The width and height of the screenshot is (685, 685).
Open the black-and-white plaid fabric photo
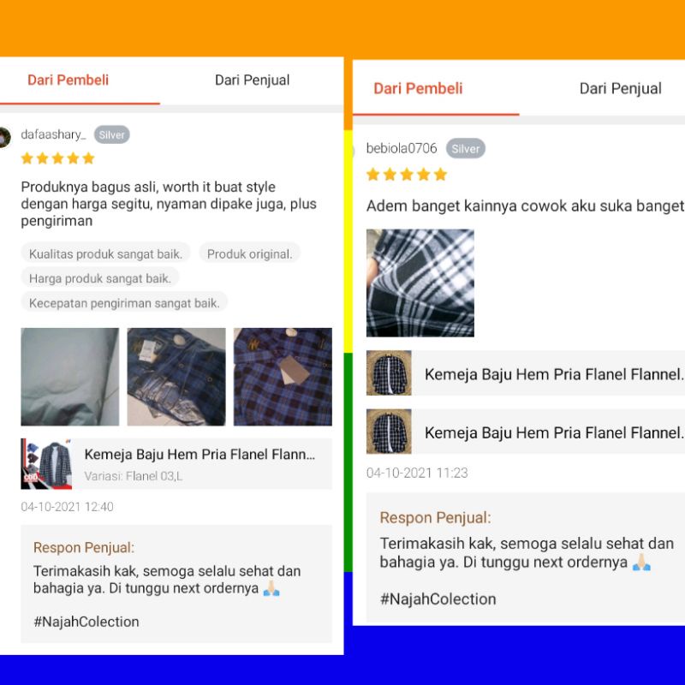point(420,283)
